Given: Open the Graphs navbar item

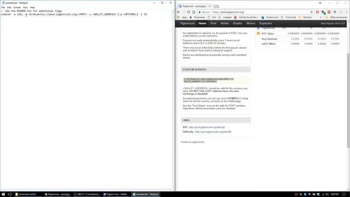Looking at the screenshot, I should click(237, 24).
